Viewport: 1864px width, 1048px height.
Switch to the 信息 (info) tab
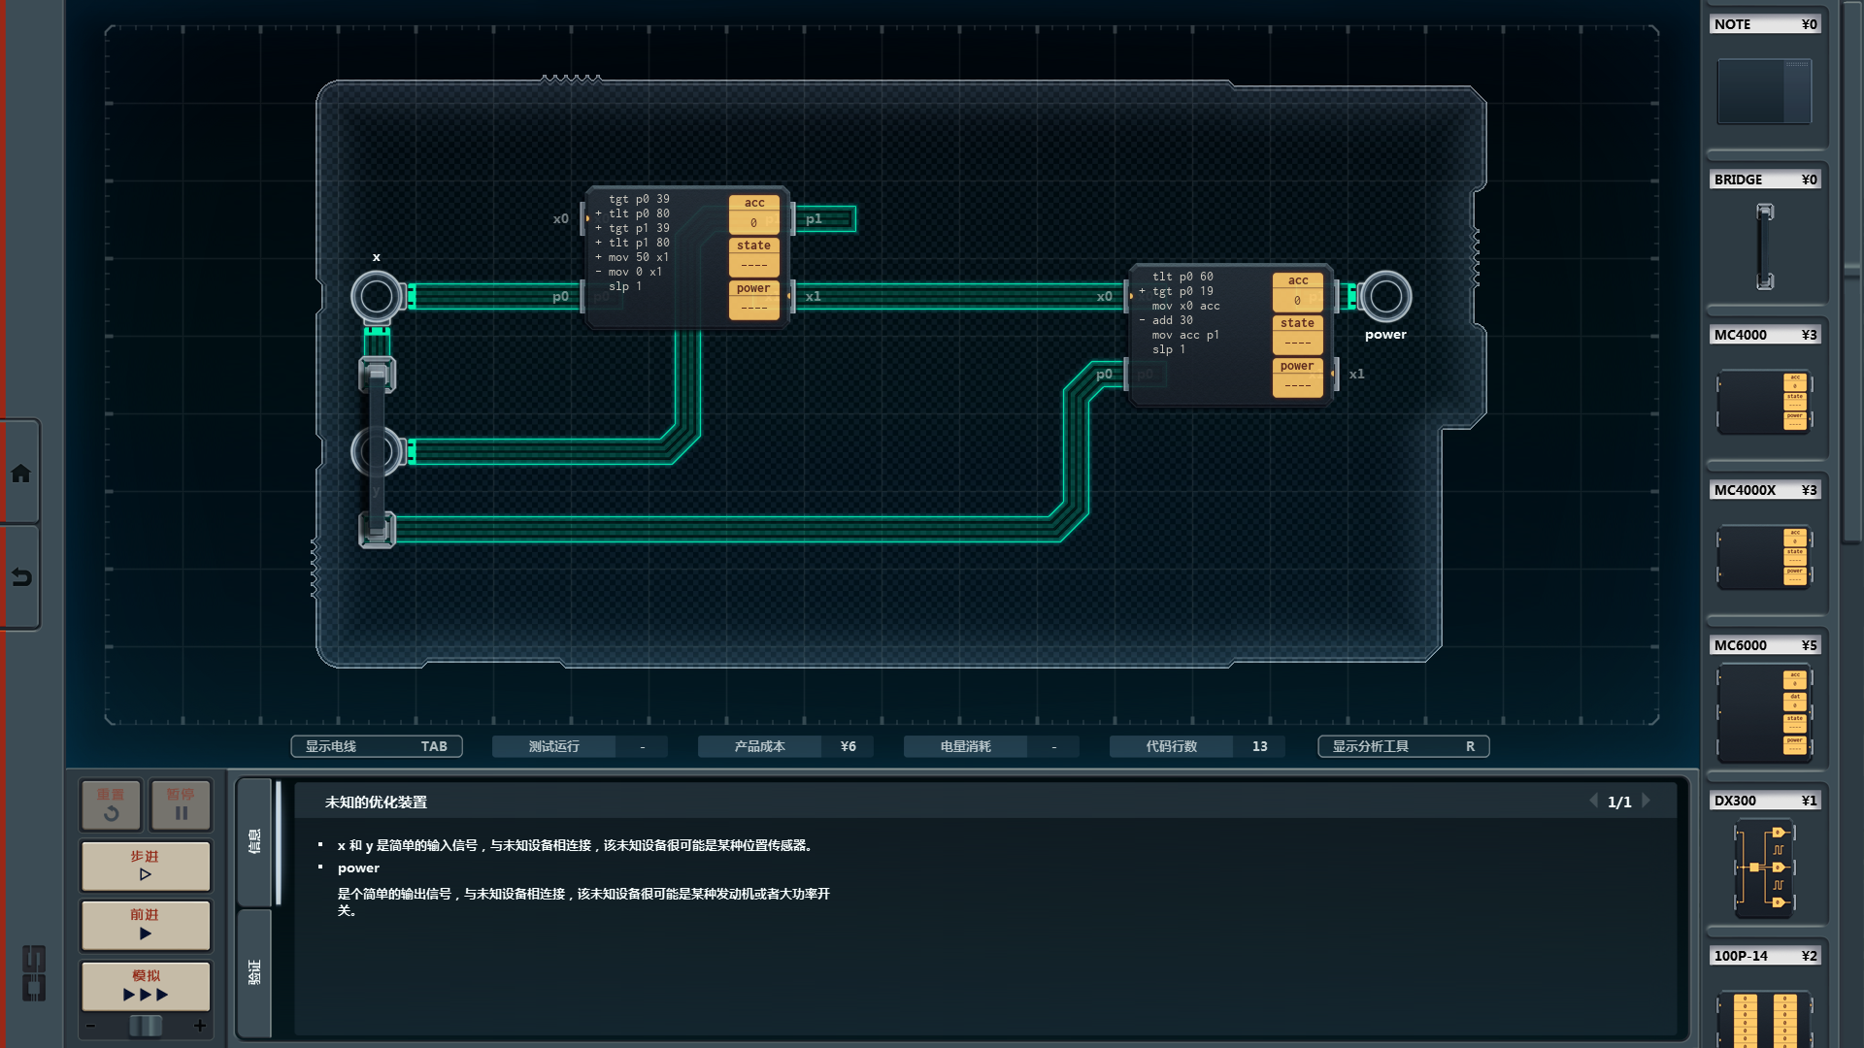[x=254, y=841]
